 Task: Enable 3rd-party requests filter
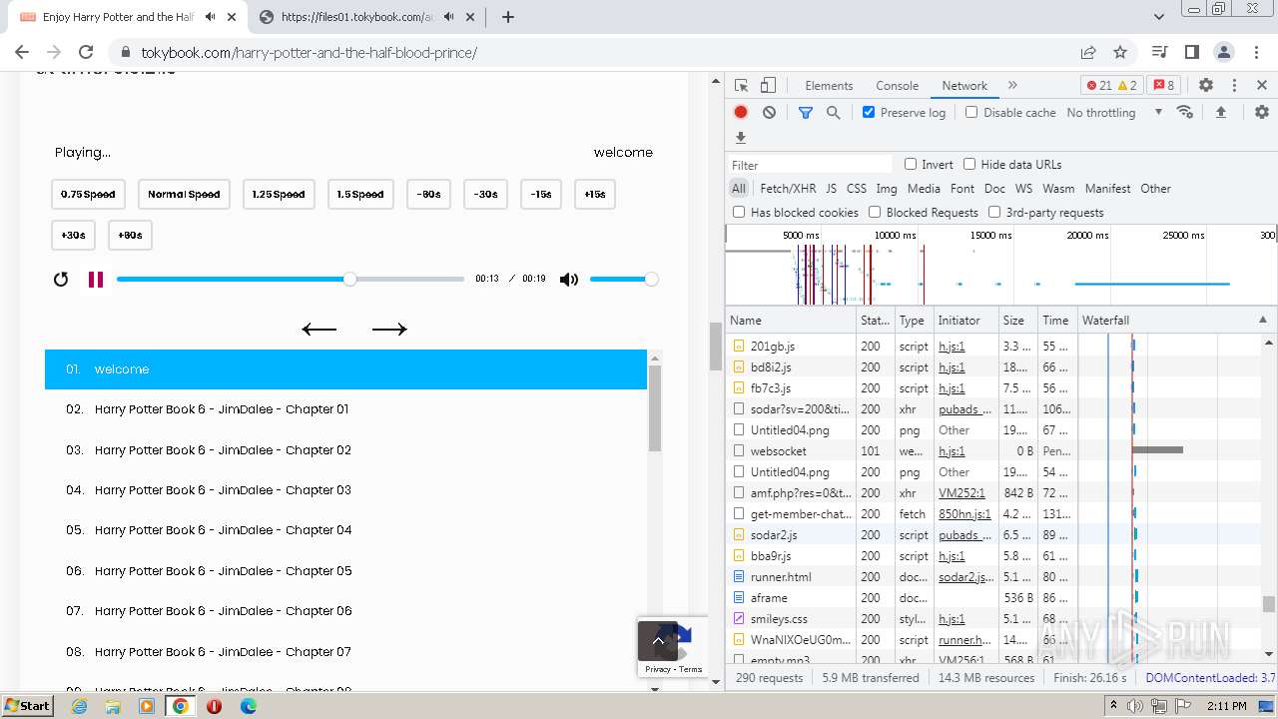point(994,213)
